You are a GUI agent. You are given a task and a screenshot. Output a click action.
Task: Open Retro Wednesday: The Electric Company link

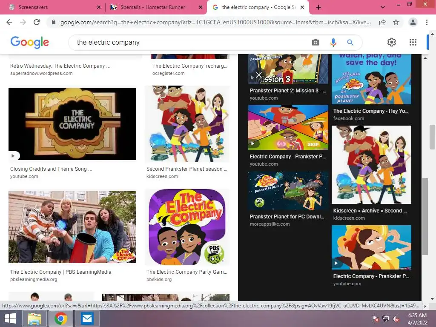(x=60, y=66)
